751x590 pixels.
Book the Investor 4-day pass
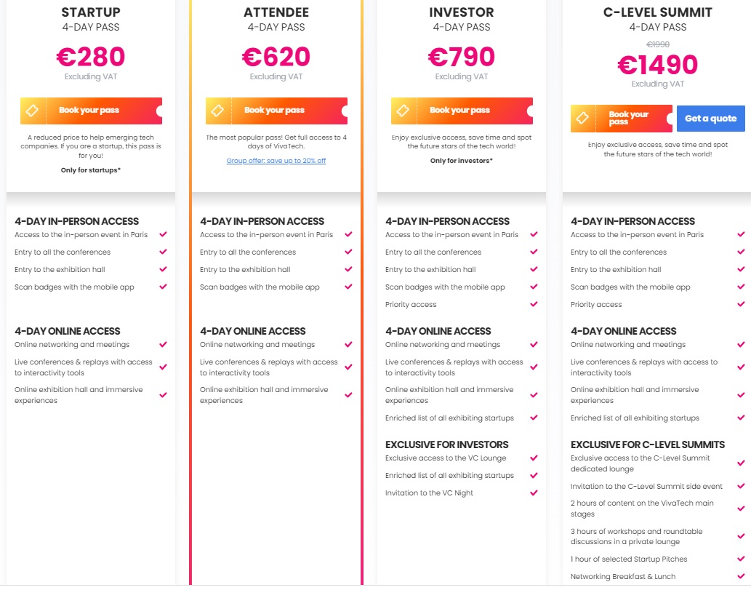pos(461,111)
